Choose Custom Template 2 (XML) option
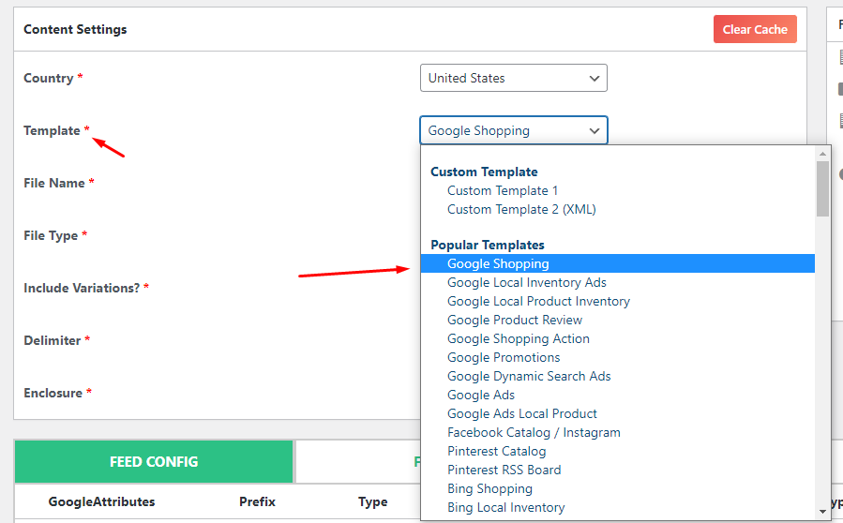 click(x=521, y=210)
